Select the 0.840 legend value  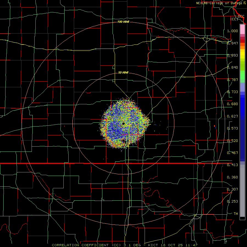tap(232, 68)
